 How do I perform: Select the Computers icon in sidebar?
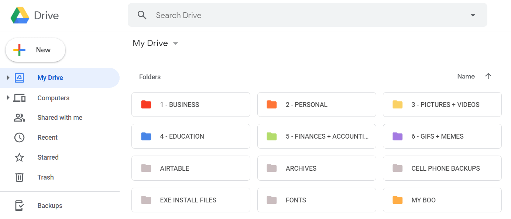pos(19,98)
